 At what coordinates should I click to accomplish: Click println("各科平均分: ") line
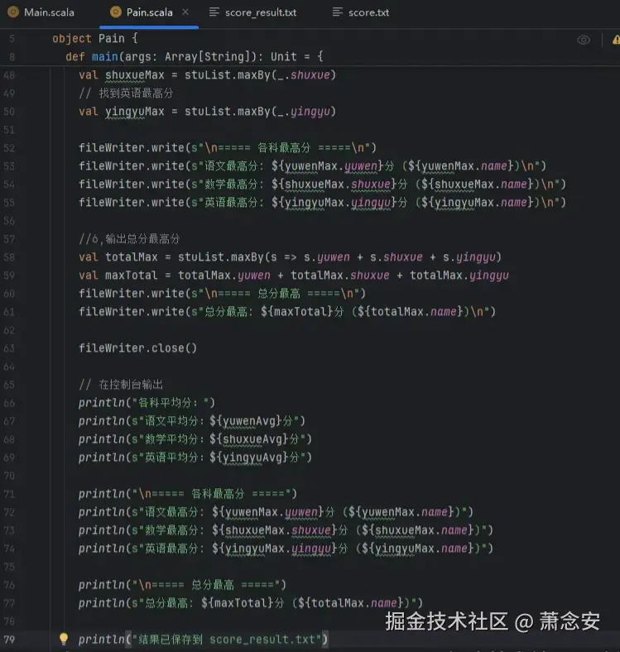click(147, 402)
